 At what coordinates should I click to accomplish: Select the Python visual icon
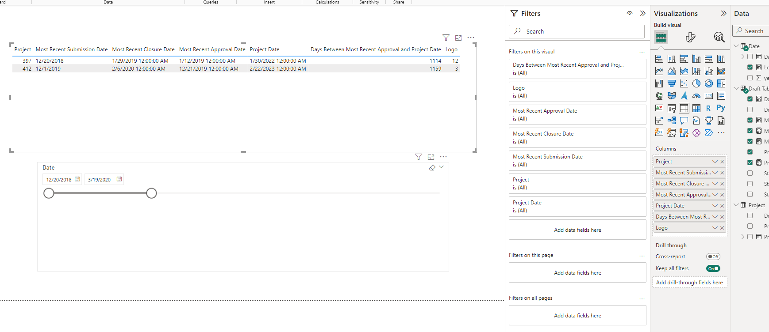[x=721, y=108]
